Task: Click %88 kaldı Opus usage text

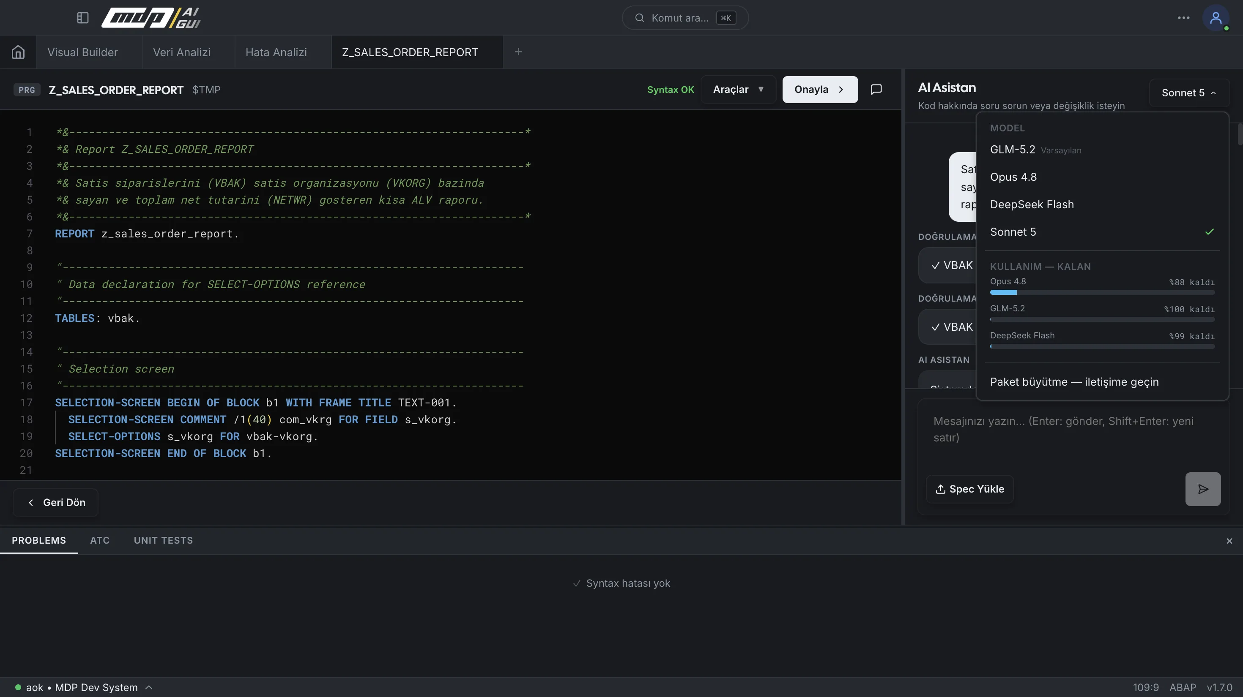Action: click(1191, 282)
